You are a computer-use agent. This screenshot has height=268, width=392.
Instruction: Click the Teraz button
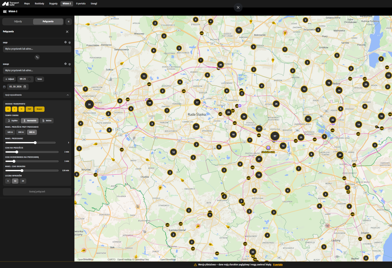point(40,79)
